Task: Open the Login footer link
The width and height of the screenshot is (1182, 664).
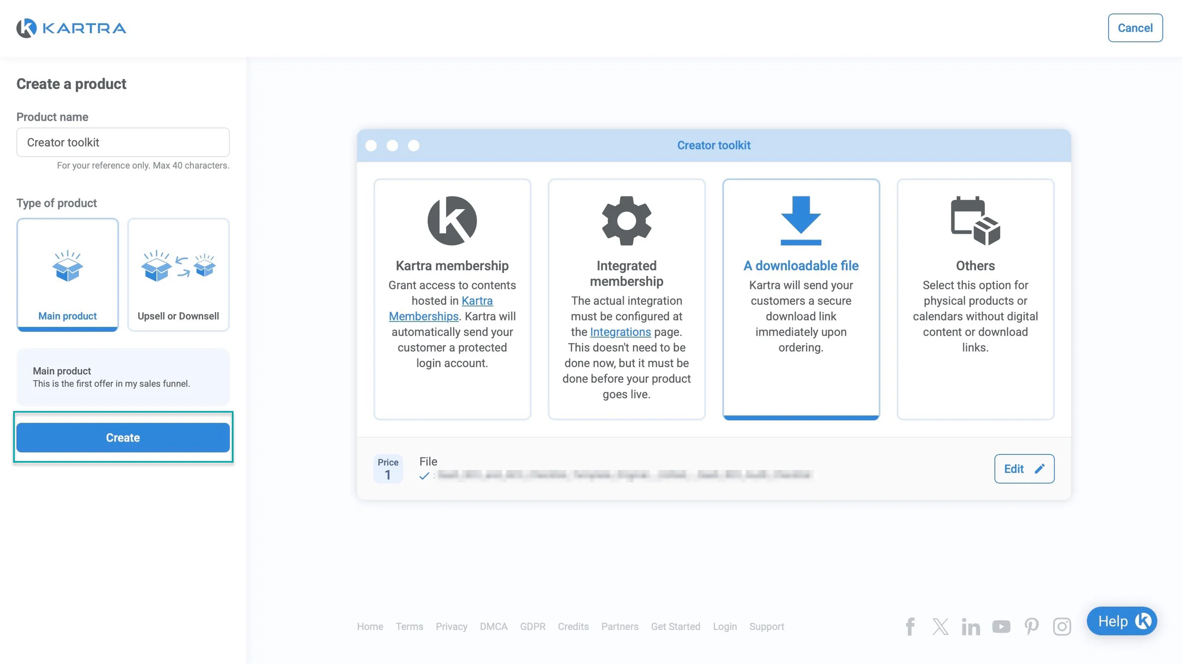Action: click(725, 627)
